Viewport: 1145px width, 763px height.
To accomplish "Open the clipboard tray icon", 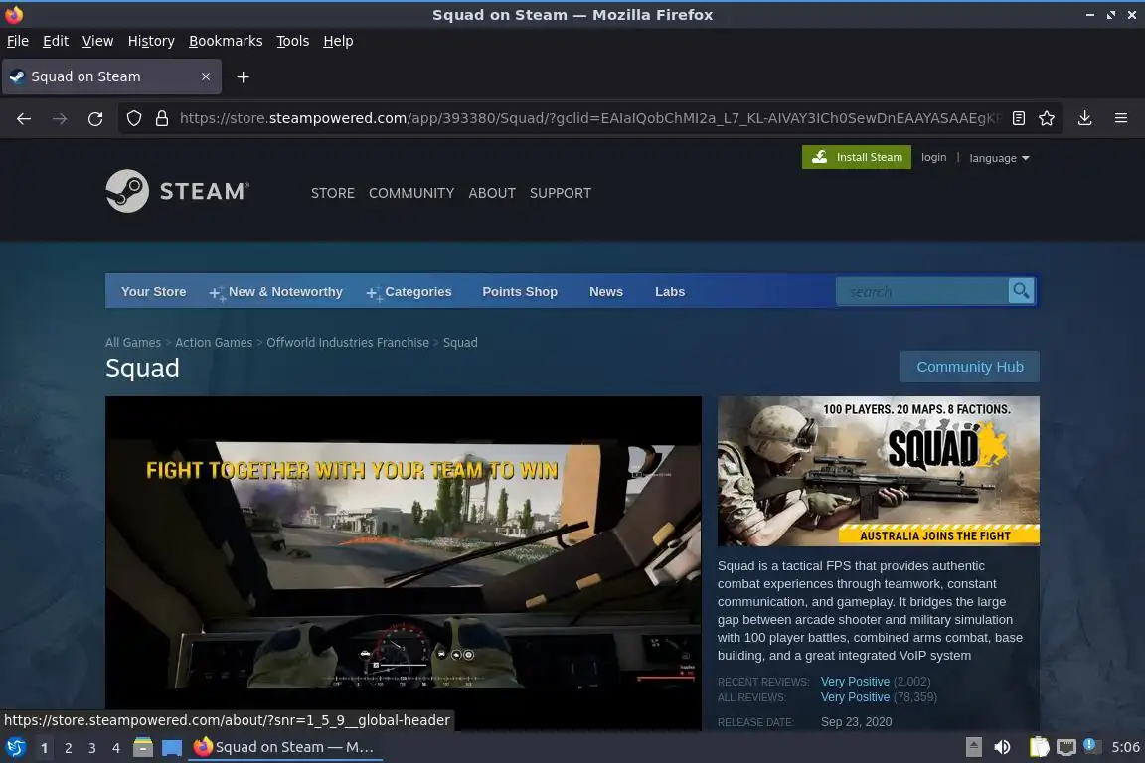I will coord(1039,747).
